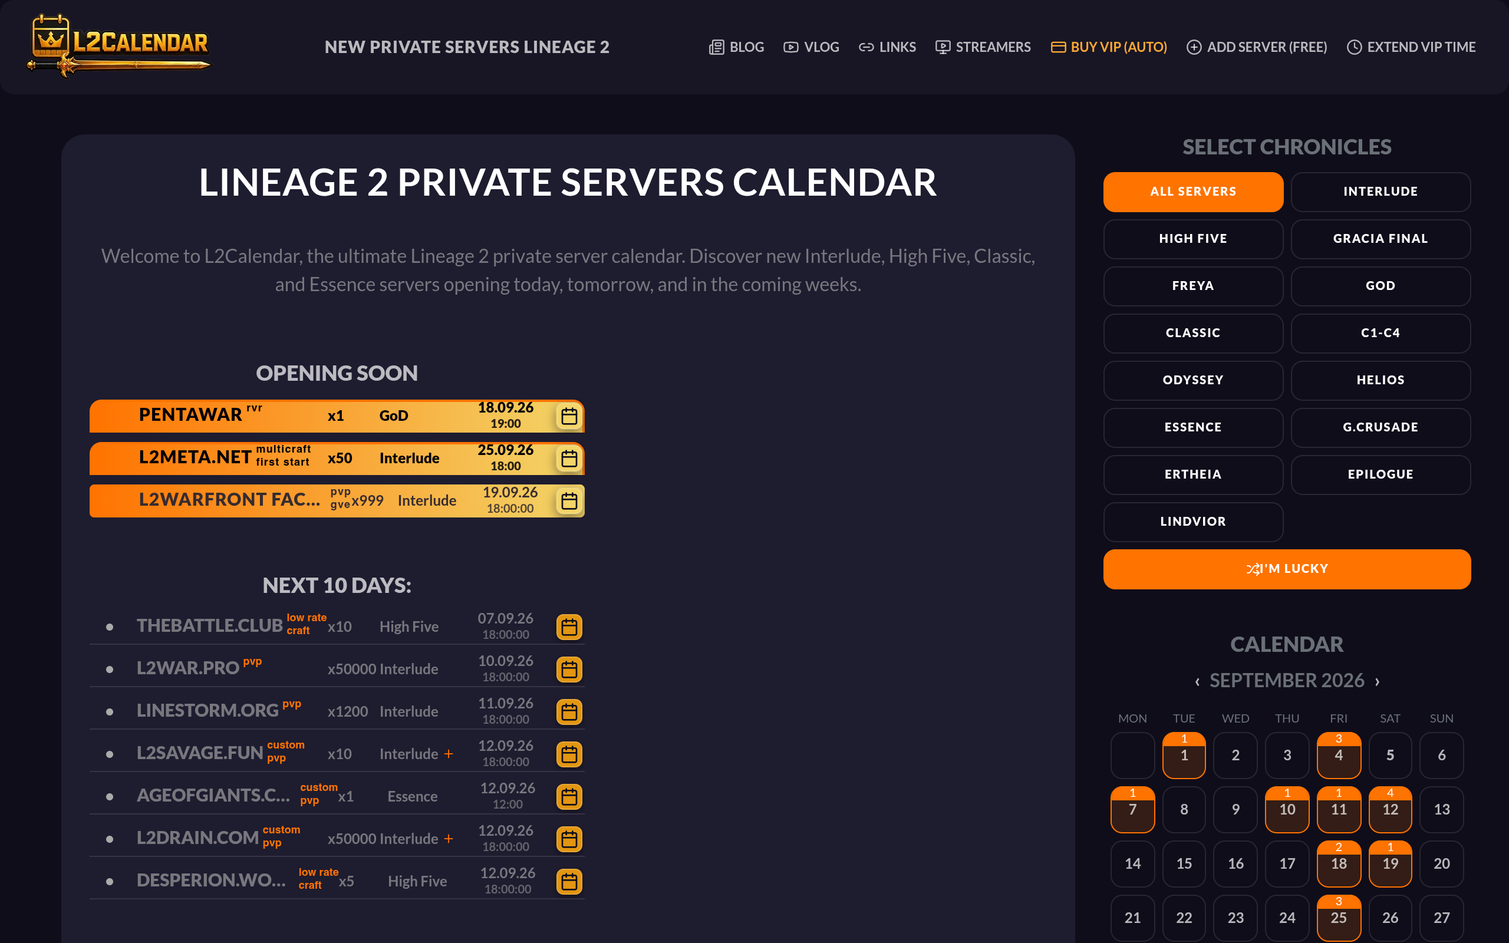Image resolution: width=1509 pixels, height=943 pixels.
Task: Open L2WAR.PRO server link
Action: click(x=187, y=668)
